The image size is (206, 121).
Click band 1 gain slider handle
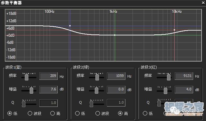[x=31, y=90]
